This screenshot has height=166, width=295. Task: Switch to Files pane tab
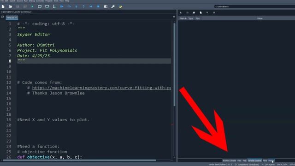click(x=239, y=160)
